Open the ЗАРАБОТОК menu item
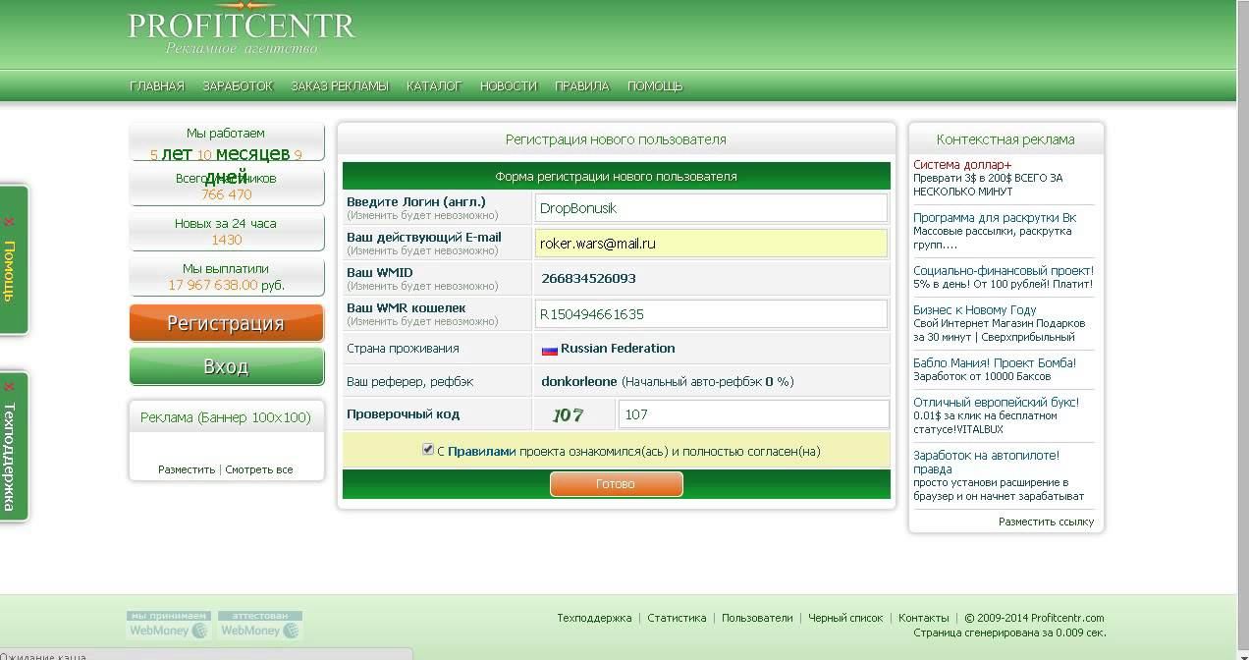This screenshot has width=1249, height=660. click(238, 86)
